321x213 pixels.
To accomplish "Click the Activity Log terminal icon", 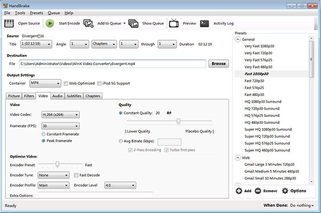I will point(204,23).
